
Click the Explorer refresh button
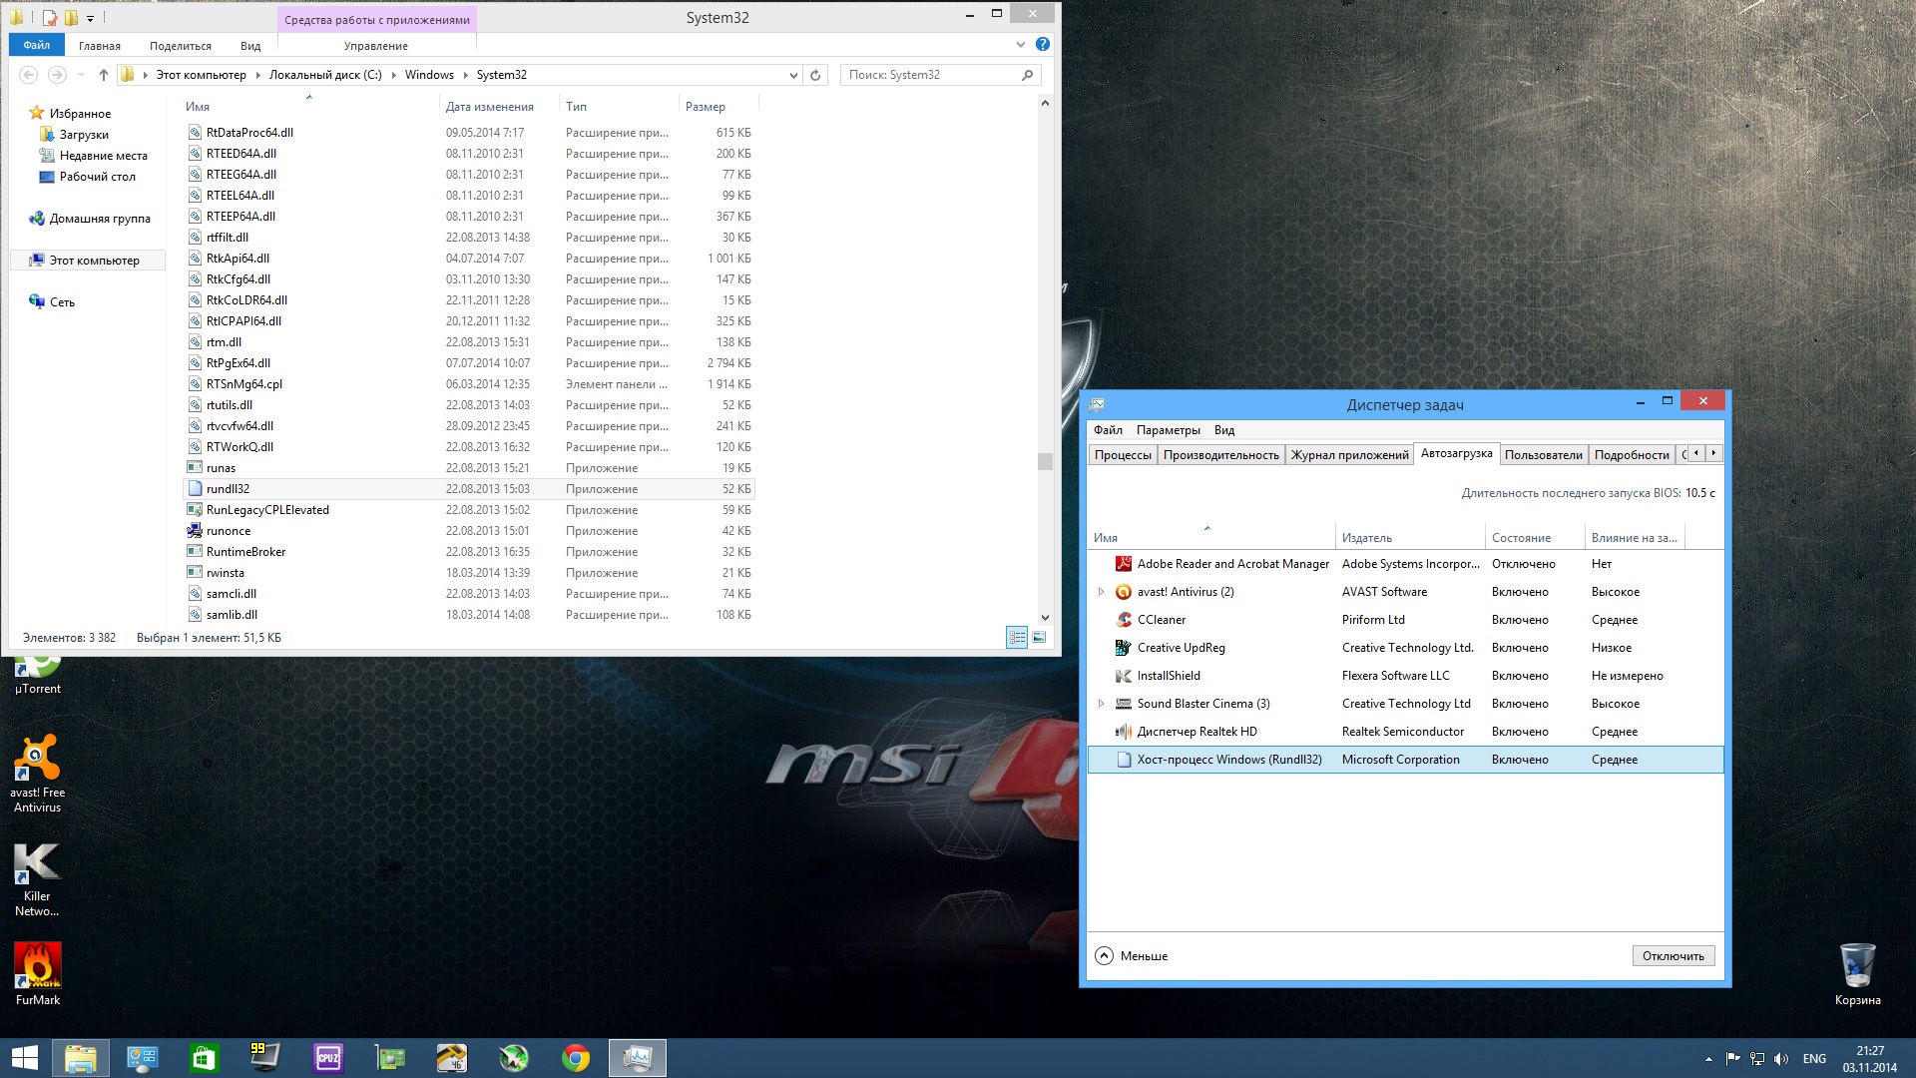click(x=815, y=75)
